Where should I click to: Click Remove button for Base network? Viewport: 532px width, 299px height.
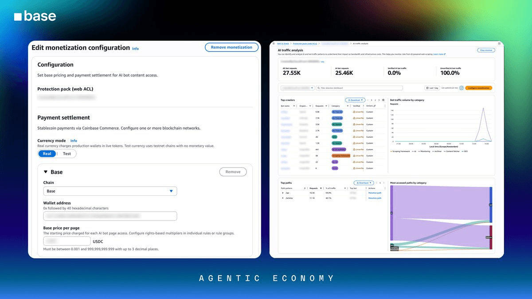tap(233, 172)
